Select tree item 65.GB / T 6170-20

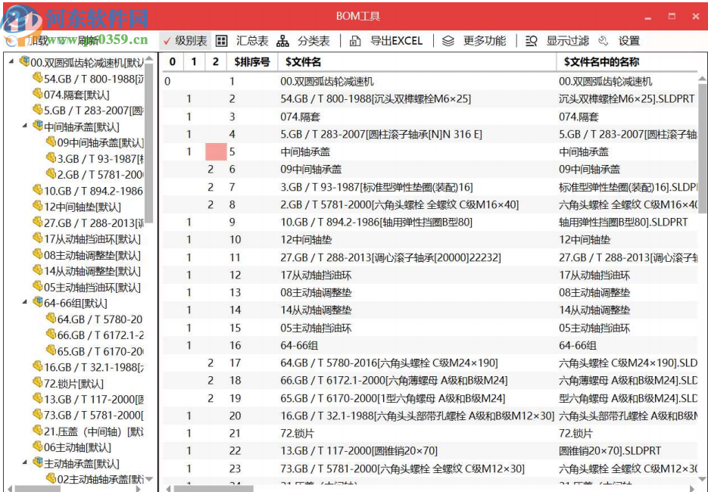101,350
